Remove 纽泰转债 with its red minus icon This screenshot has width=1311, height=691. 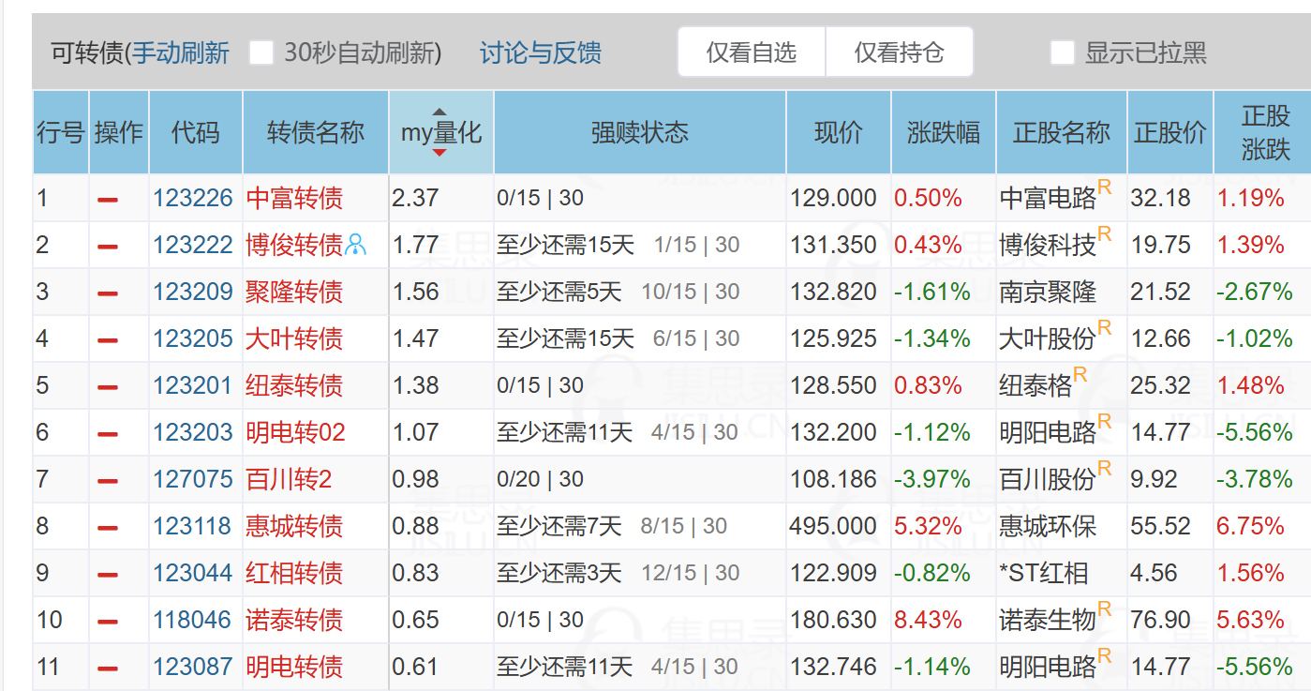pos(108,387)
